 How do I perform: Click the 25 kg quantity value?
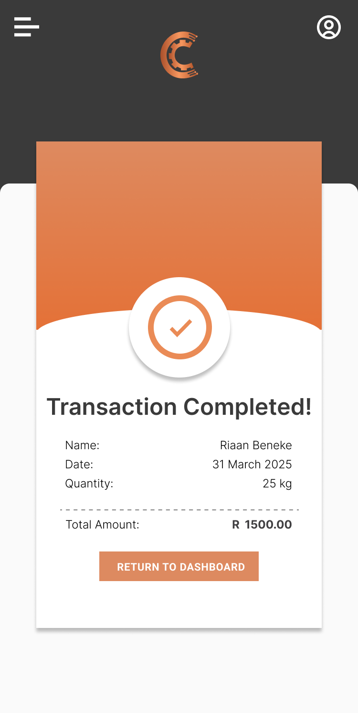tap(277, 484)
